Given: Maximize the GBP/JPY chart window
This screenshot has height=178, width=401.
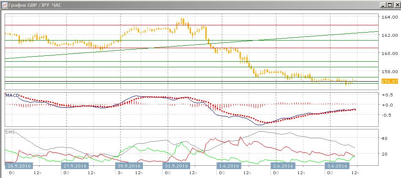Looking at the screenshot, I should (390, 5).
